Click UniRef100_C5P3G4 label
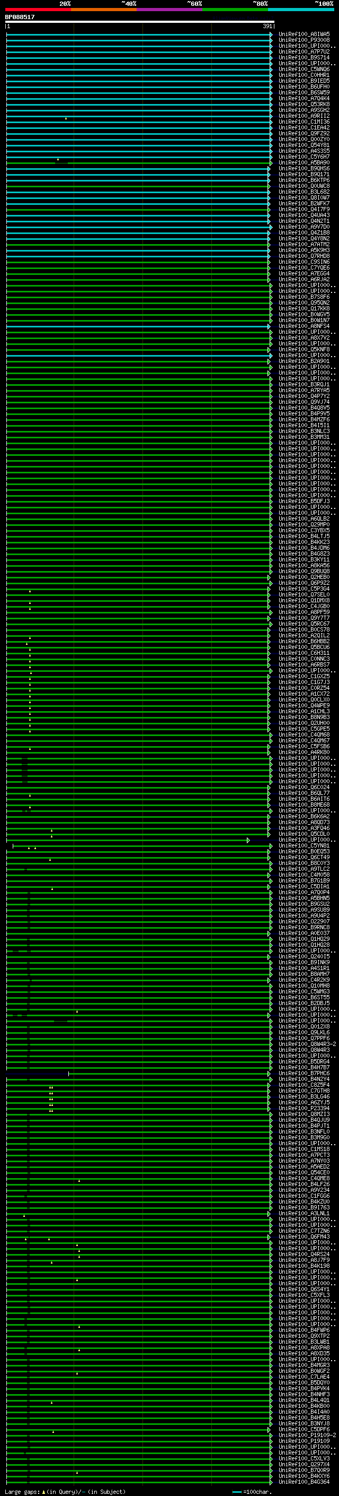Viewport: 339px width, 1496px height. coord(304,589)
